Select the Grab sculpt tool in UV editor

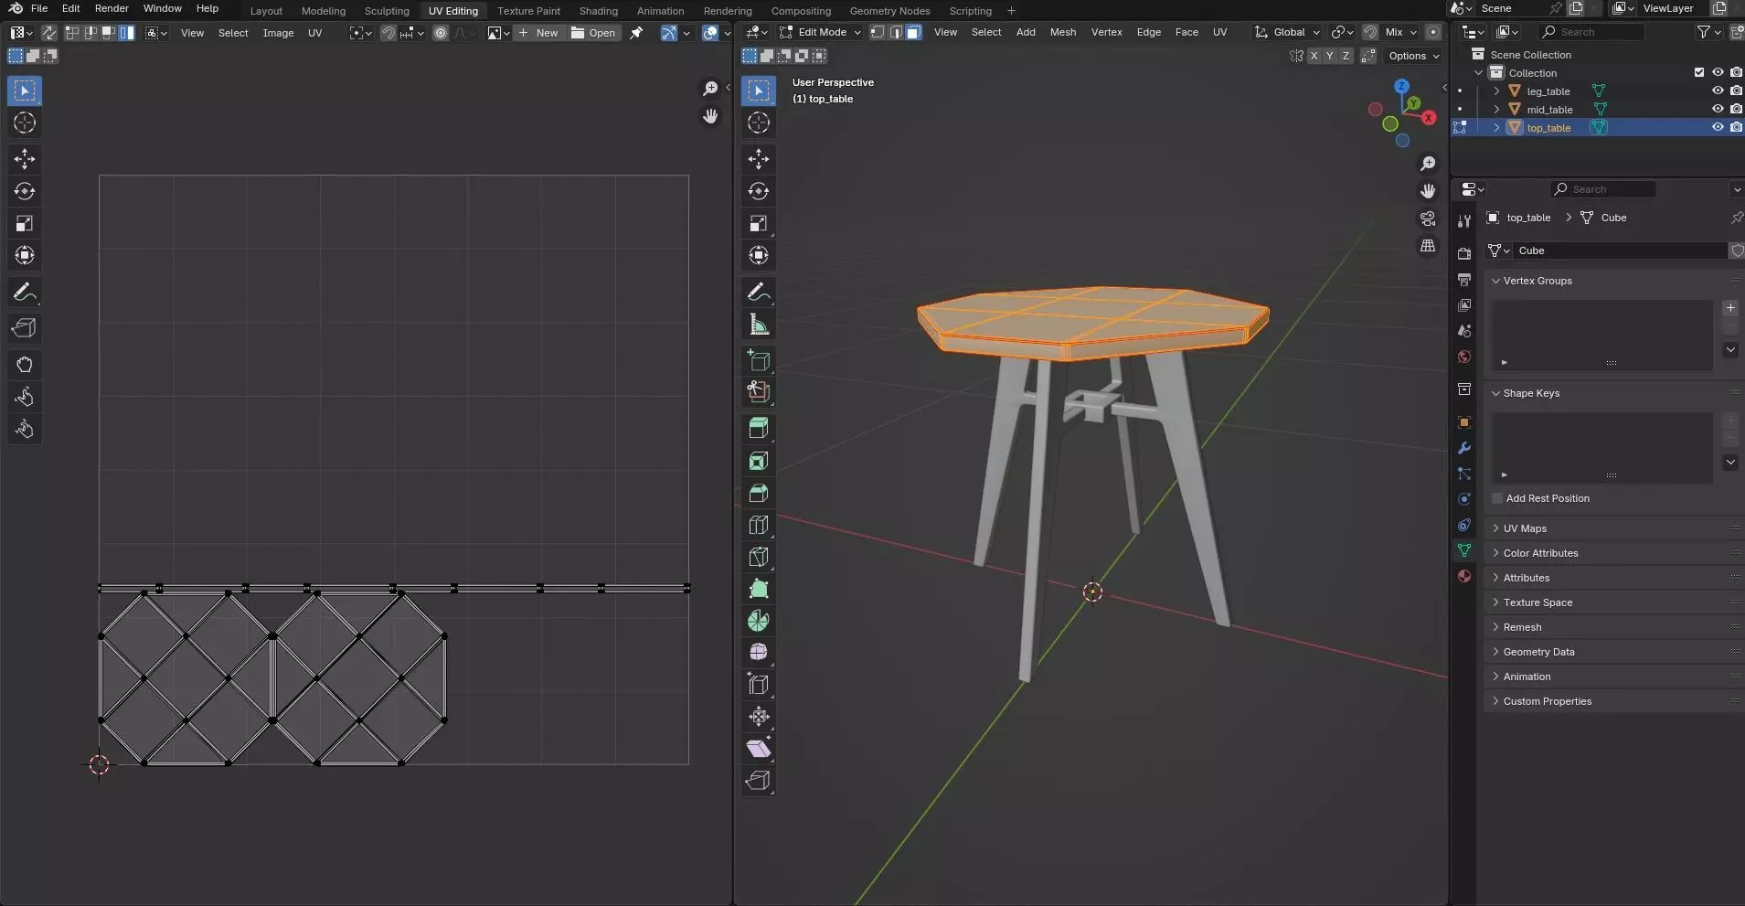[x=25, y=365]
